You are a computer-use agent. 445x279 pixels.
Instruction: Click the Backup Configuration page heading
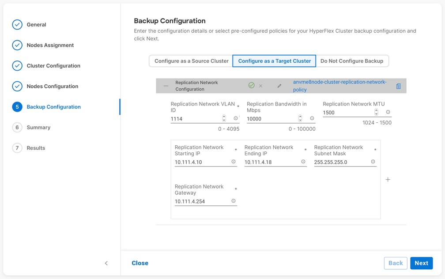pos(170,21)
